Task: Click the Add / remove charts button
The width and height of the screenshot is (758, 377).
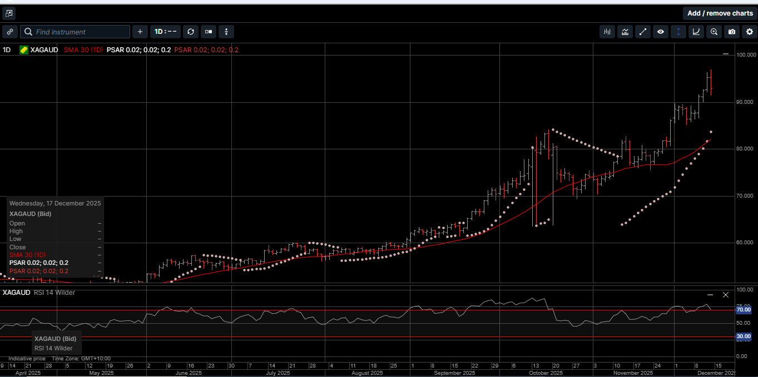Action: tap(720, 13)
